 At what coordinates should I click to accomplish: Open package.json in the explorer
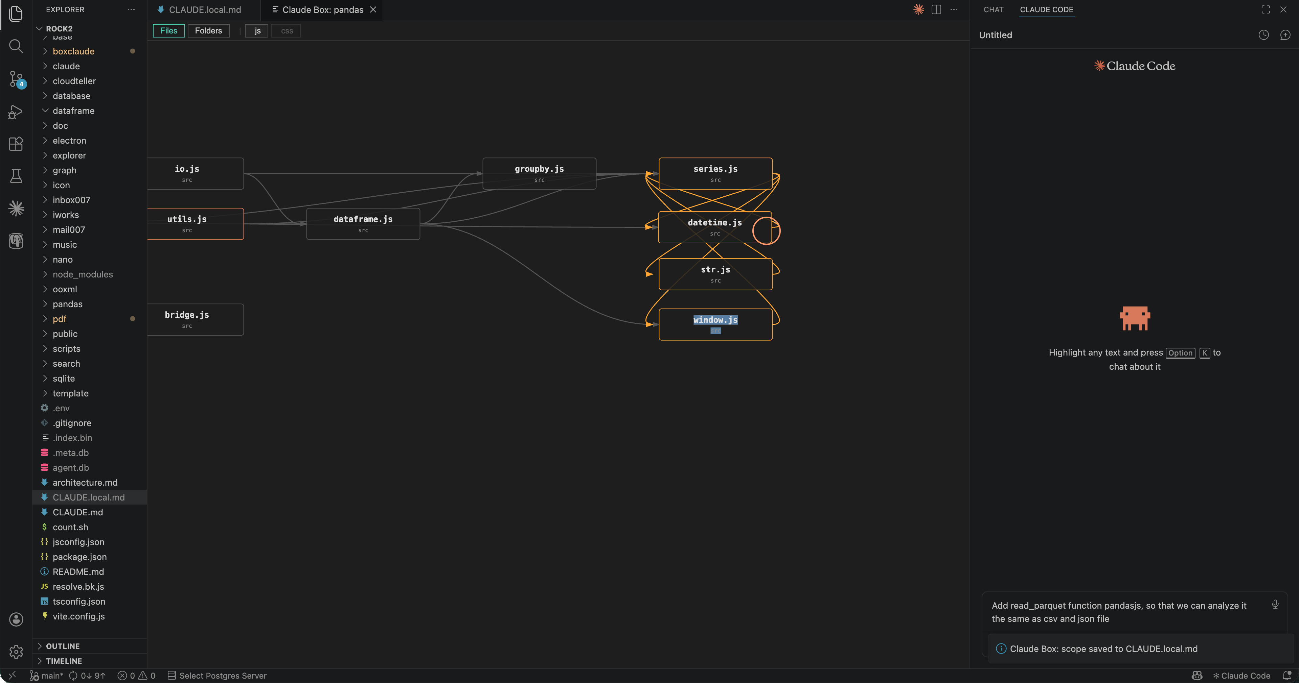click(x=90, y=557)
